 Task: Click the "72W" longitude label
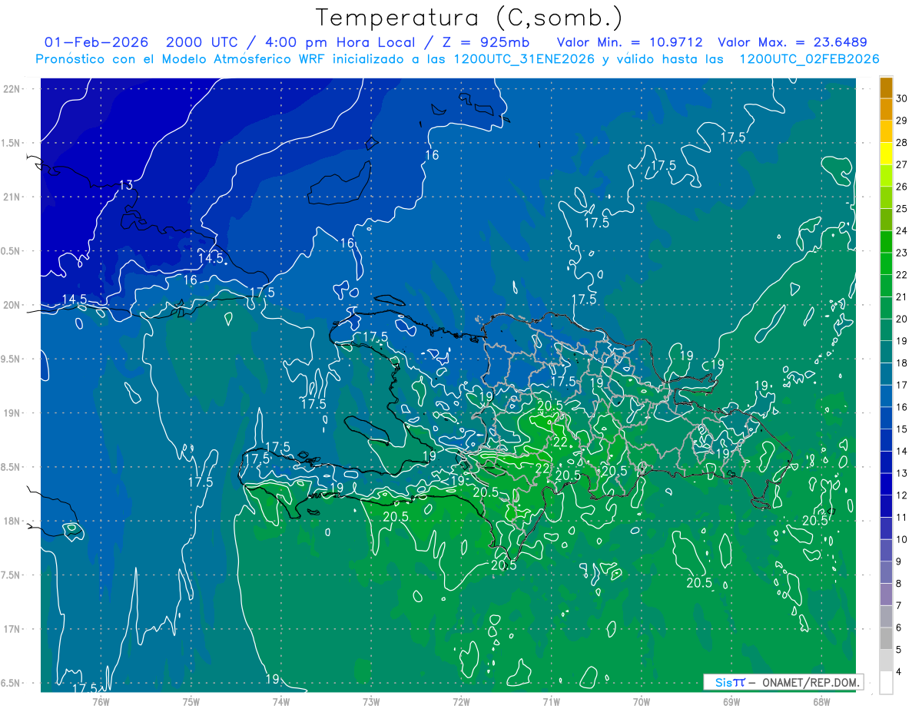click(461, 701)
